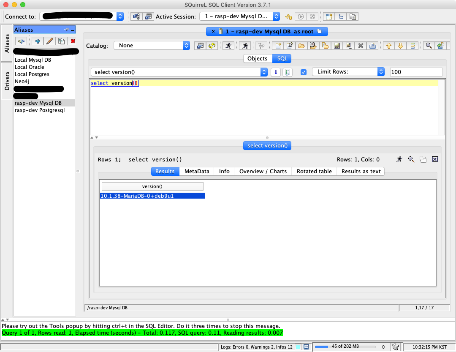Search results with the magnifier icon

tap(411, 159)
